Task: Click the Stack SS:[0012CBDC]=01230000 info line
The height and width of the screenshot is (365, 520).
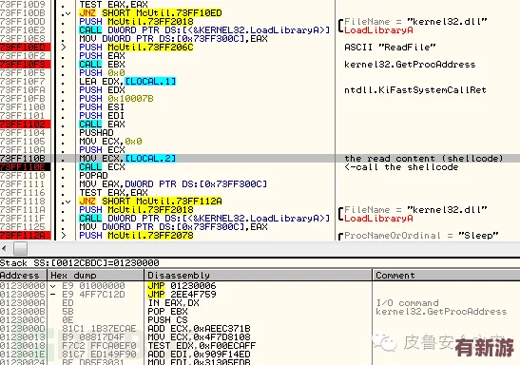Action: pos(80,263)
